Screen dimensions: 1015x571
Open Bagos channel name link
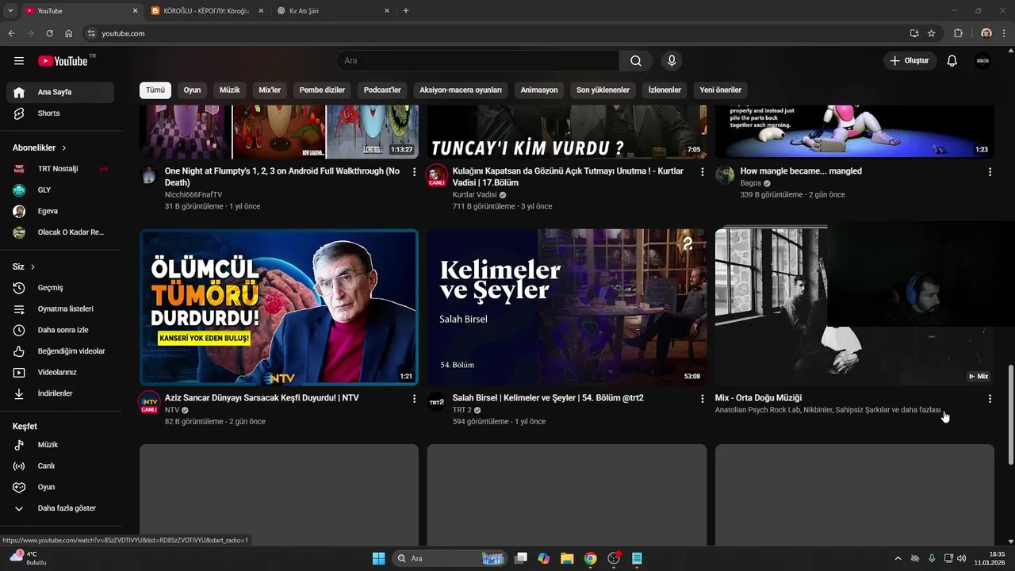click(750, 183)
